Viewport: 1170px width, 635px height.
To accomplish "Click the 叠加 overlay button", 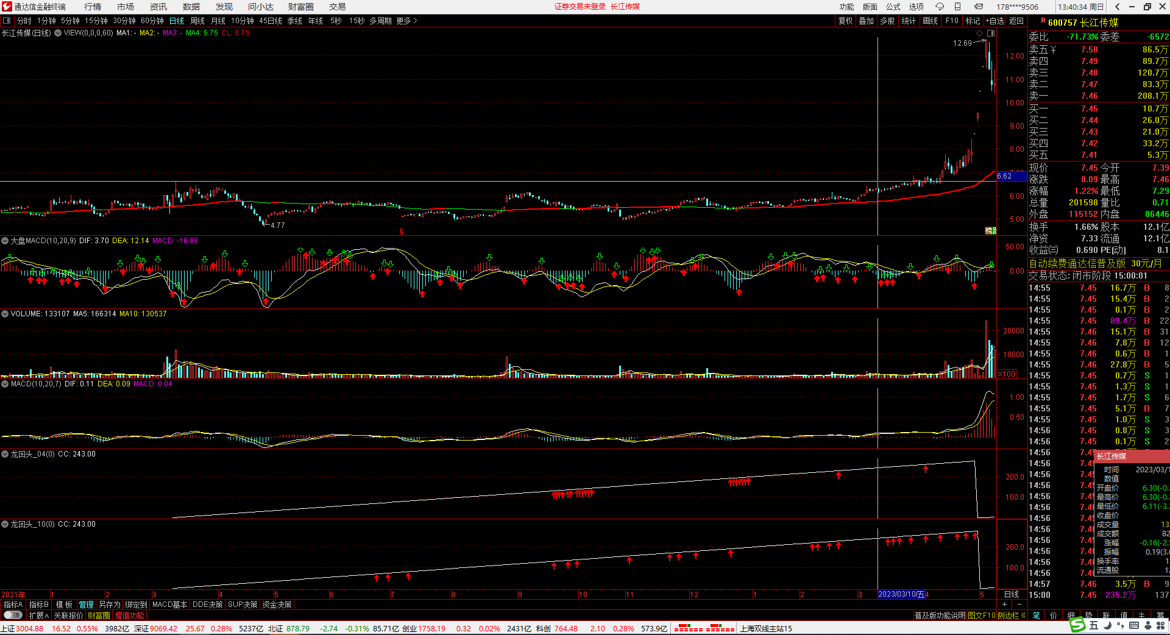I will (867, 21).
